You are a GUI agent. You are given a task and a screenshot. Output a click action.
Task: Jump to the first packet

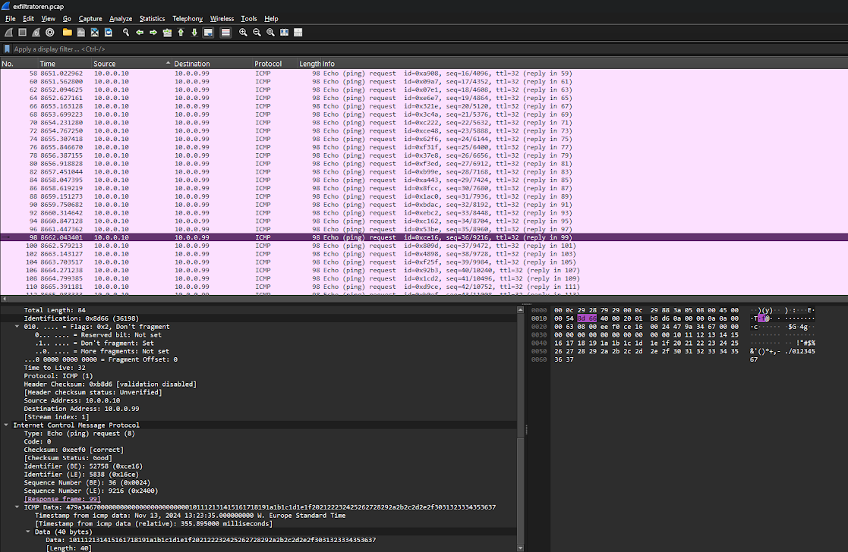[181, 33]
